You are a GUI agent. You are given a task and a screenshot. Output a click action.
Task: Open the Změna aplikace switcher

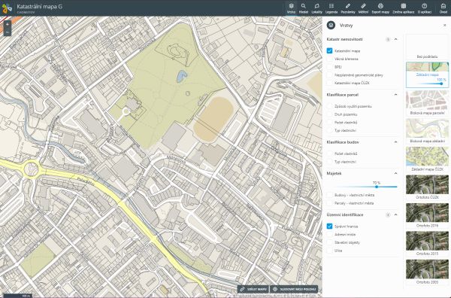coord(403,8)
